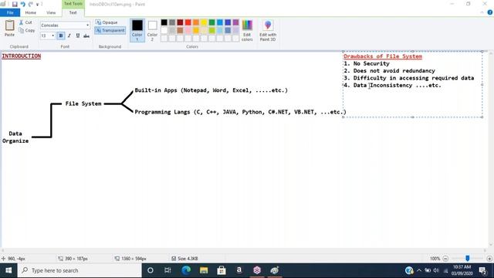Image resolution: width=494 pixels, height=278 pixels.
Task: Click the 'Programming Langs' text line
Action: (x=240, y=112)
